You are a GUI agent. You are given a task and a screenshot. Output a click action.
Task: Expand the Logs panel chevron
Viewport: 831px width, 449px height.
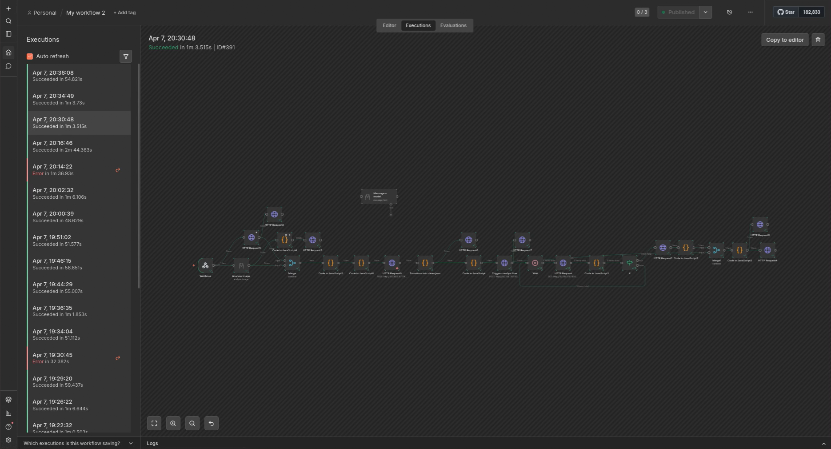click(x=823, y=444)
